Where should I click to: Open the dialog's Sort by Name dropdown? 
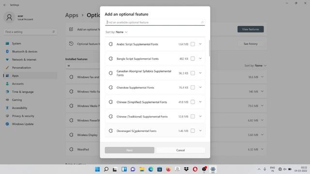(116, 32)
